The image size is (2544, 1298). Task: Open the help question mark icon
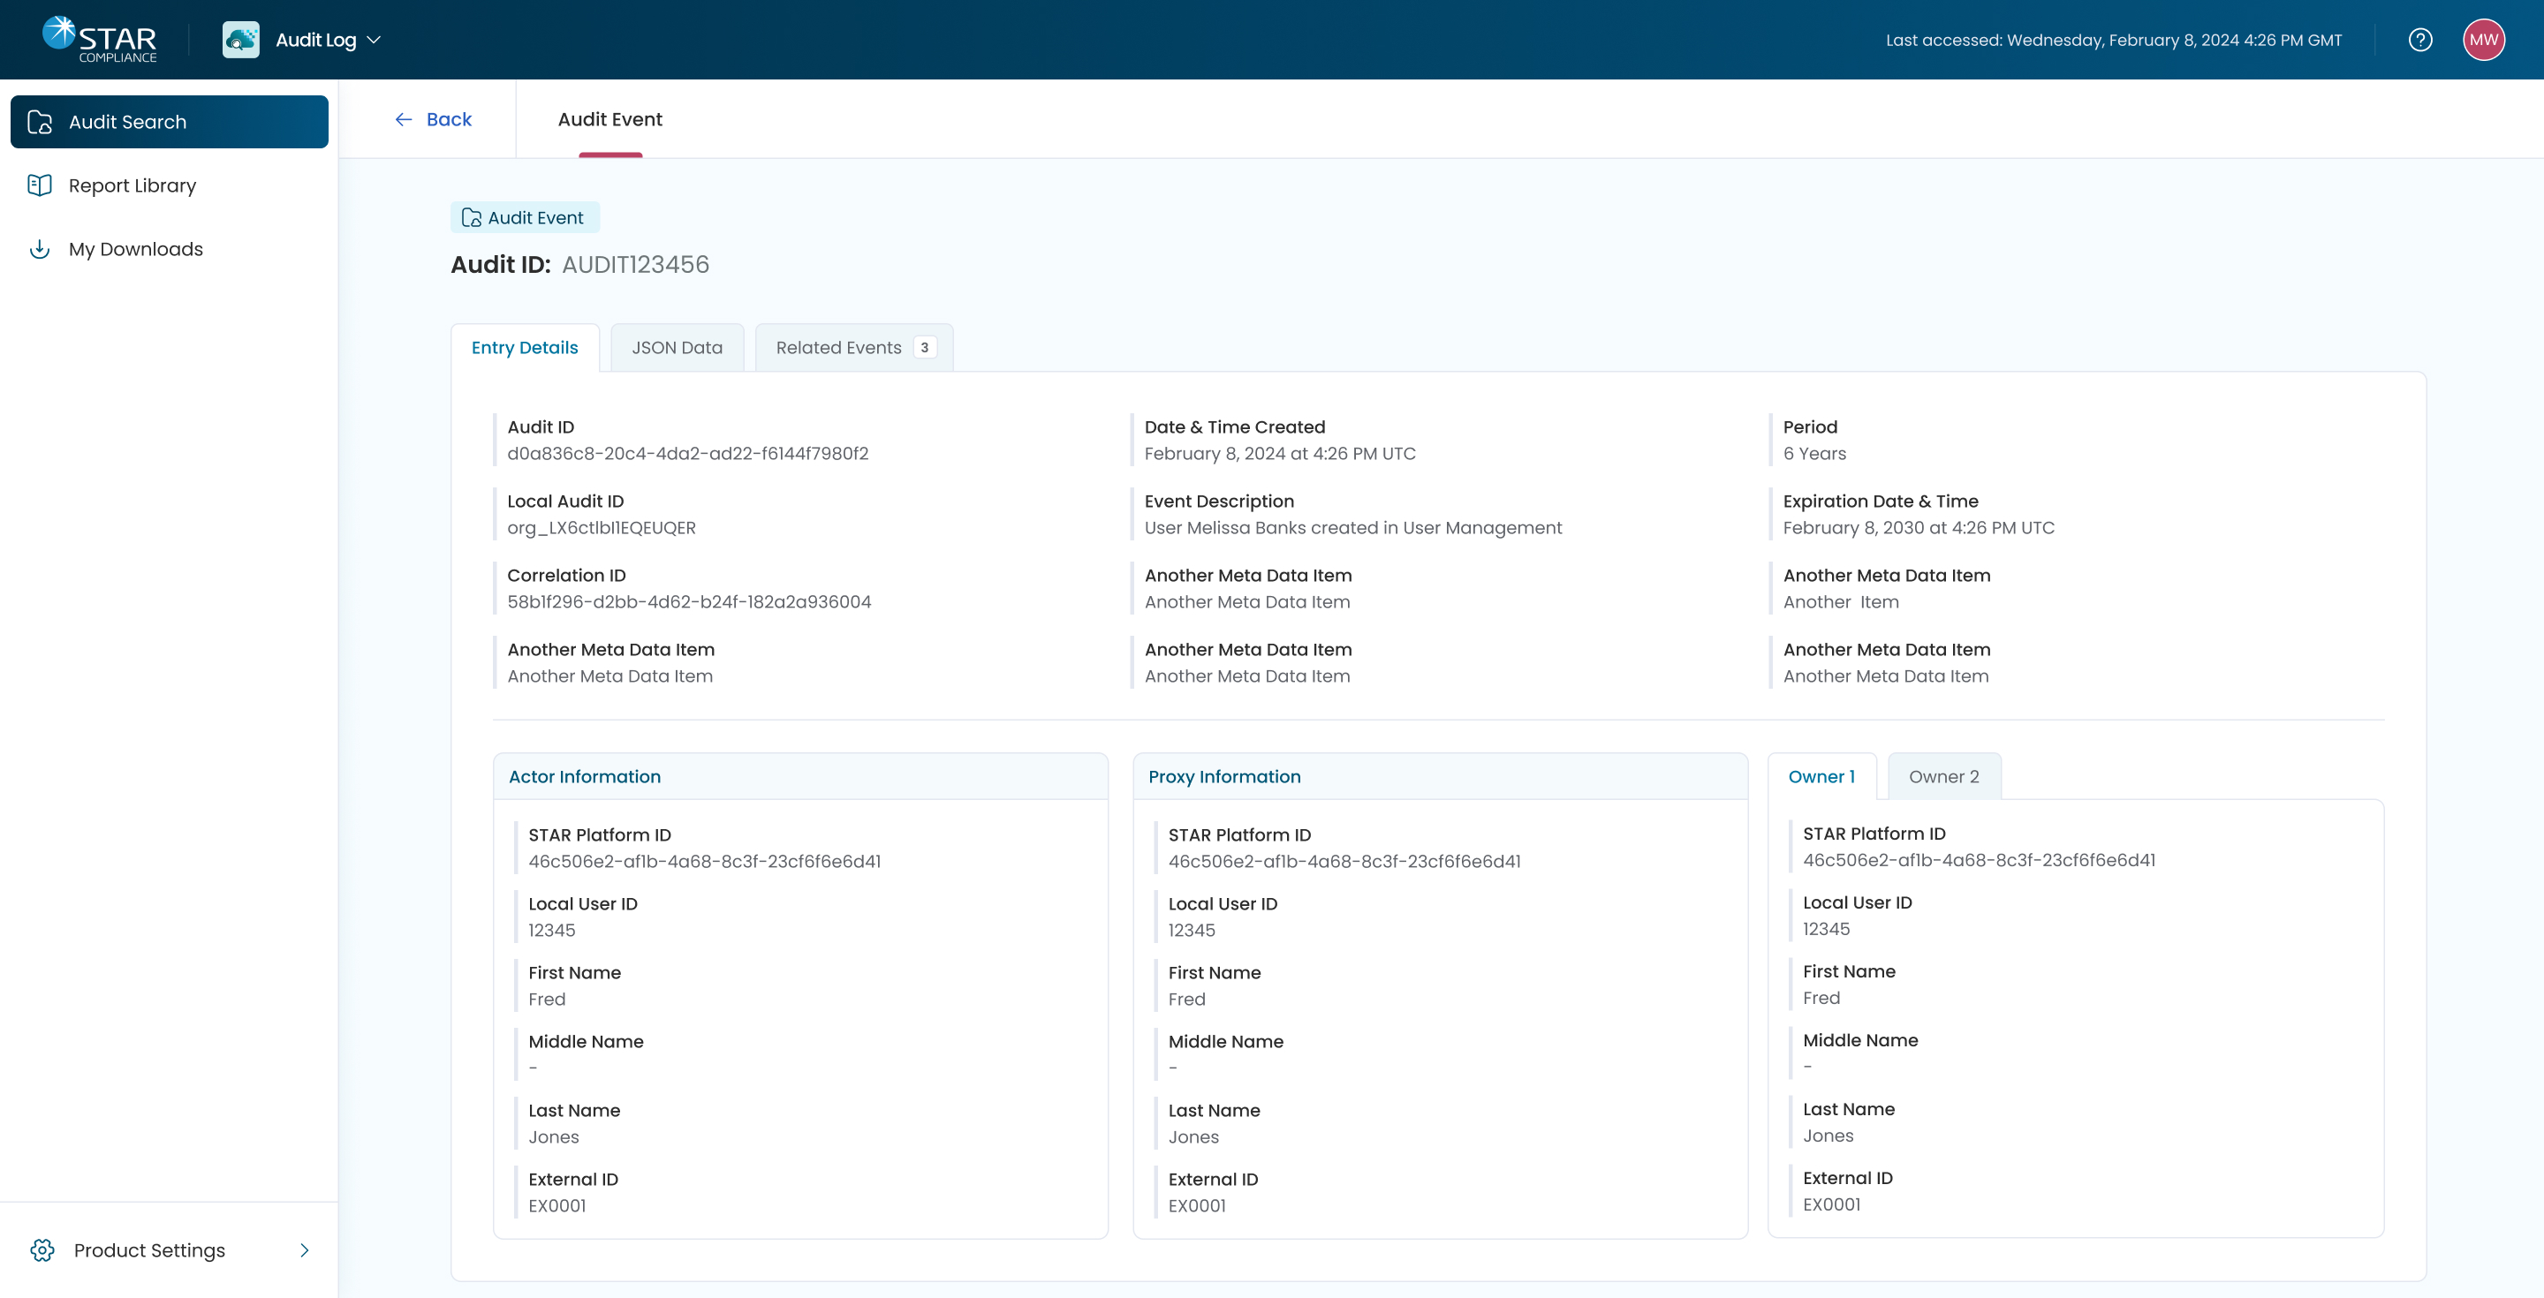(x=2419, y=40)
